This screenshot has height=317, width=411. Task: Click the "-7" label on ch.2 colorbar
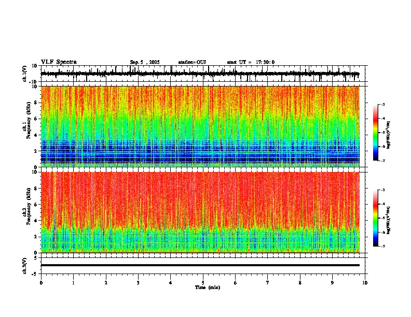[382, 246]
